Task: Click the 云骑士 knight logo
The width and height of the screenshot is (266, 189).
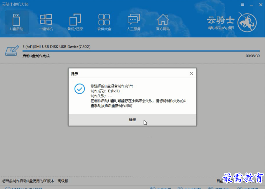Action: point(247,23)
